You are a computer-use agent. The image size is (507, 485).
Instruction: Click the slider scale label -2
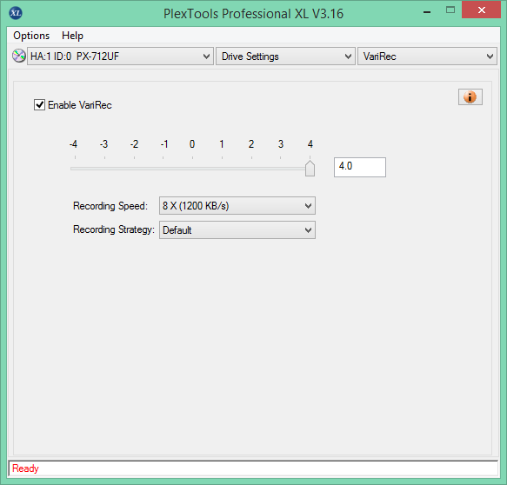tap(134, 144)
